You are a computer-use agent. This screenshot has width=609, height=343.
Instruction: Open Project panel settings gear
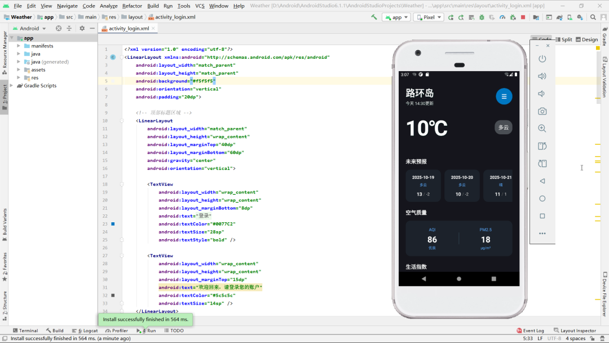(x=82, y=28)
